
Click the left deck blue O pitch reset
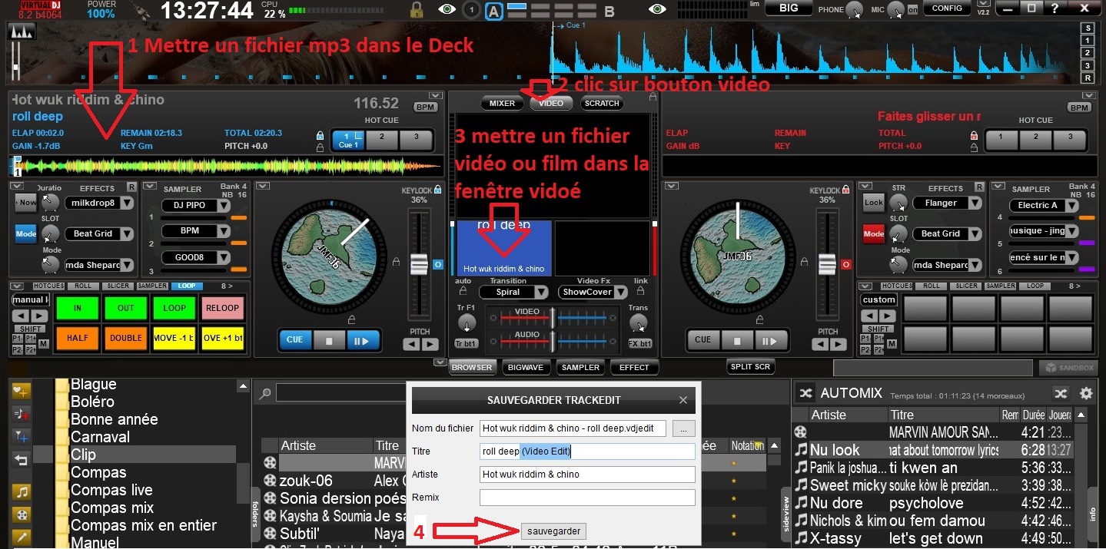[438, 264]
